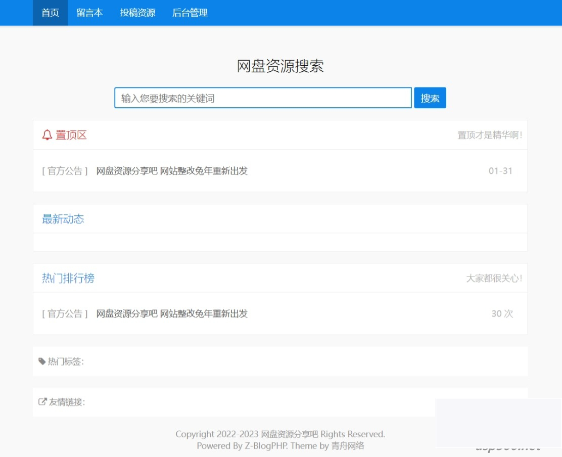Open the announcement 网盘资源分享吧 网站整改兔年重新出发
Image resolution: width=562 pixels, height=457 pixels.
(x=171, y=171)
